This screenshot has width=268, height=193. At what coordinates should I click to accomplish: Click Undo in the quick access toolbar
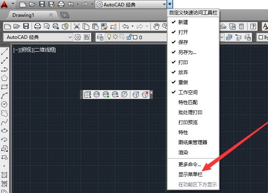(71, 4)
